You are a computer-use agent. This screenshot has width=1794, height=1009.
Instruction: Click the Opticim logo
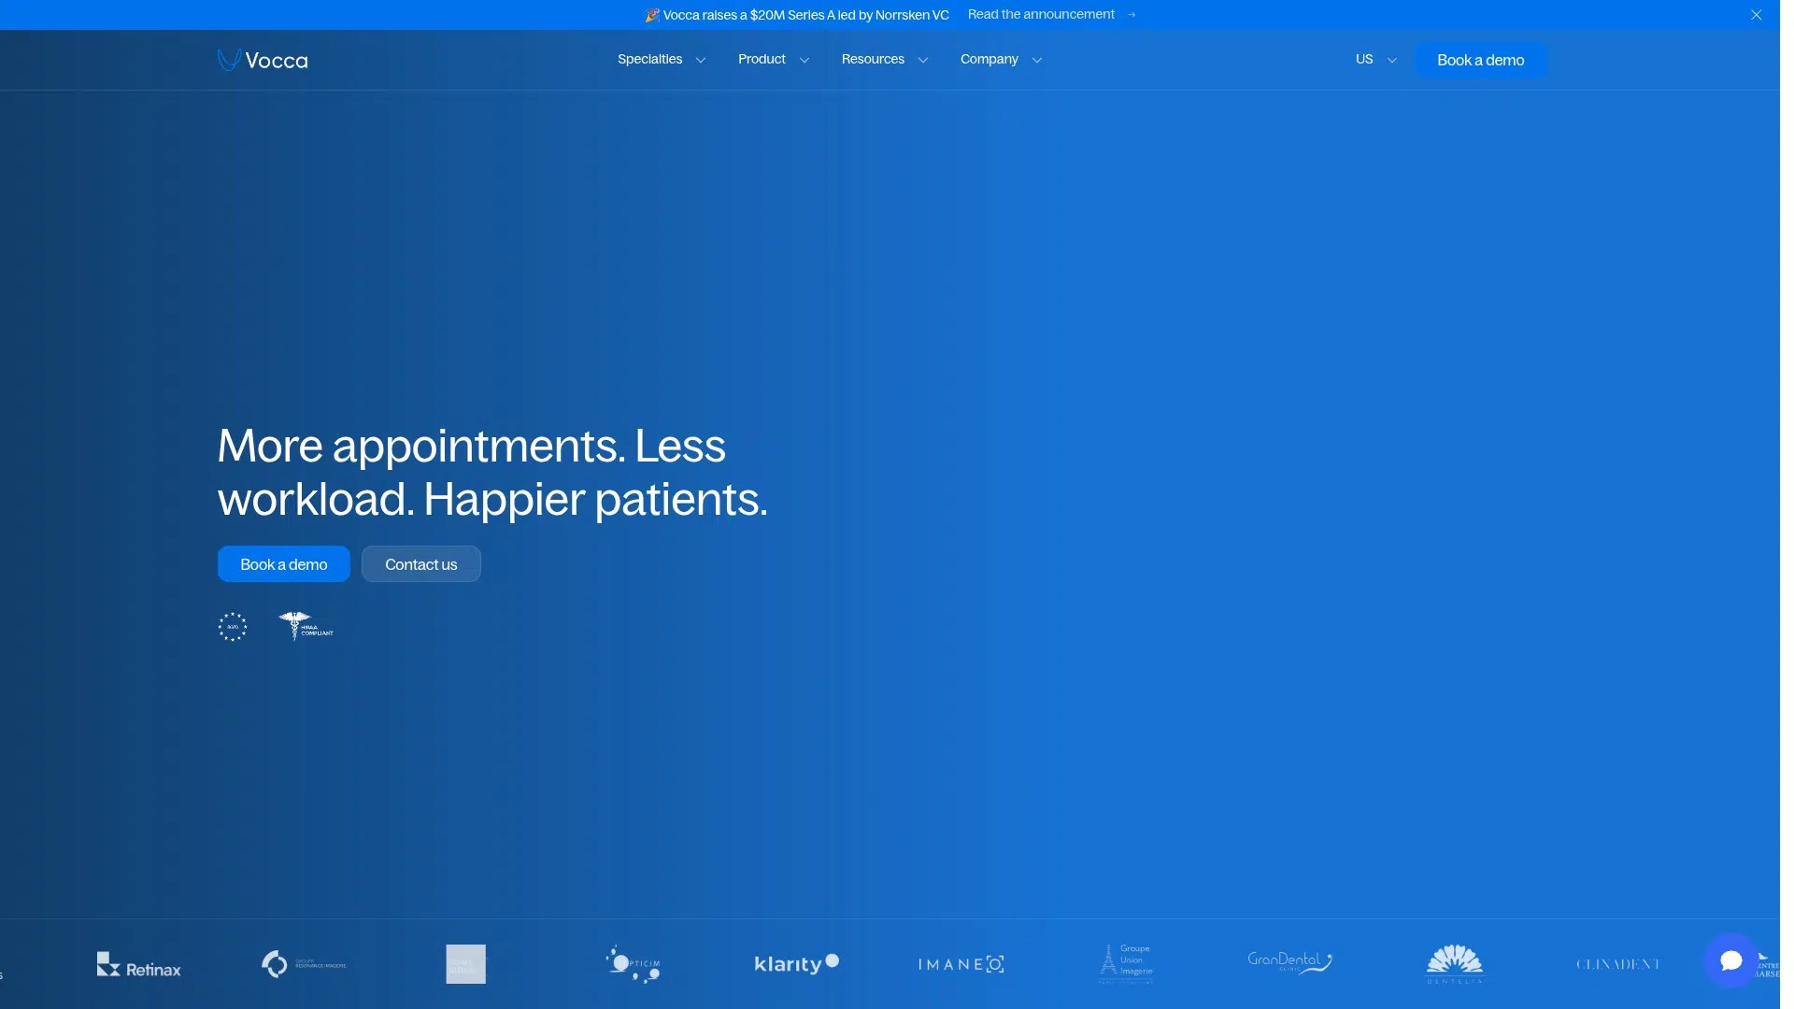pos(633,964)
